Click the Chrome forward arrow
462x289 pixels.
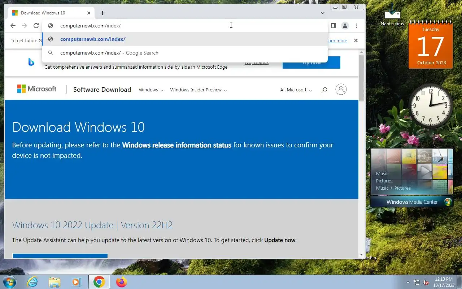pyautogui.click(x=25, y=26)
